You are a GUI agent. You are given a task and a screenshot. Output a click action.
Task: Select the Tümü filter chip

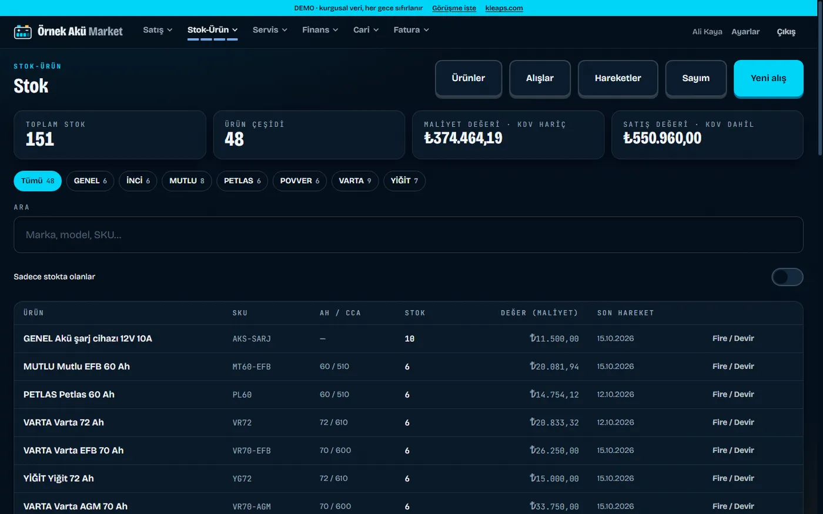click(x=38, y=181)
